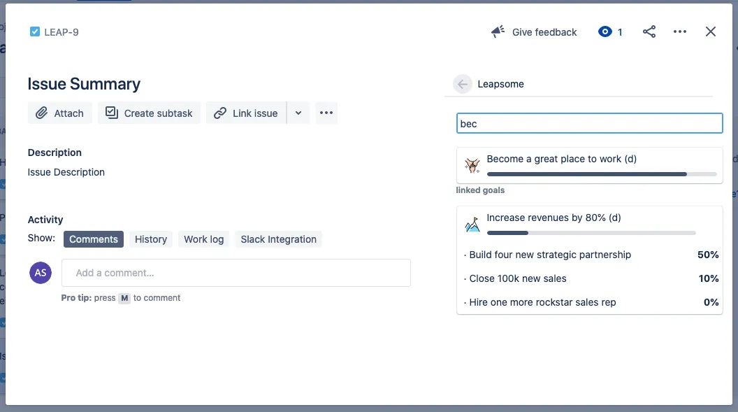Open the share issue icon
Image resolution: width=738 pixels, height=412 pixels.
point(649,31)
